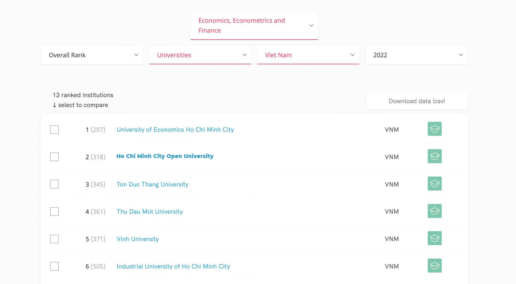Select checkbox for Industrial University of Ho Chi Minh City
Image resolution: width=516 pixels, height=284 pixels.
[x=55, y=267]
